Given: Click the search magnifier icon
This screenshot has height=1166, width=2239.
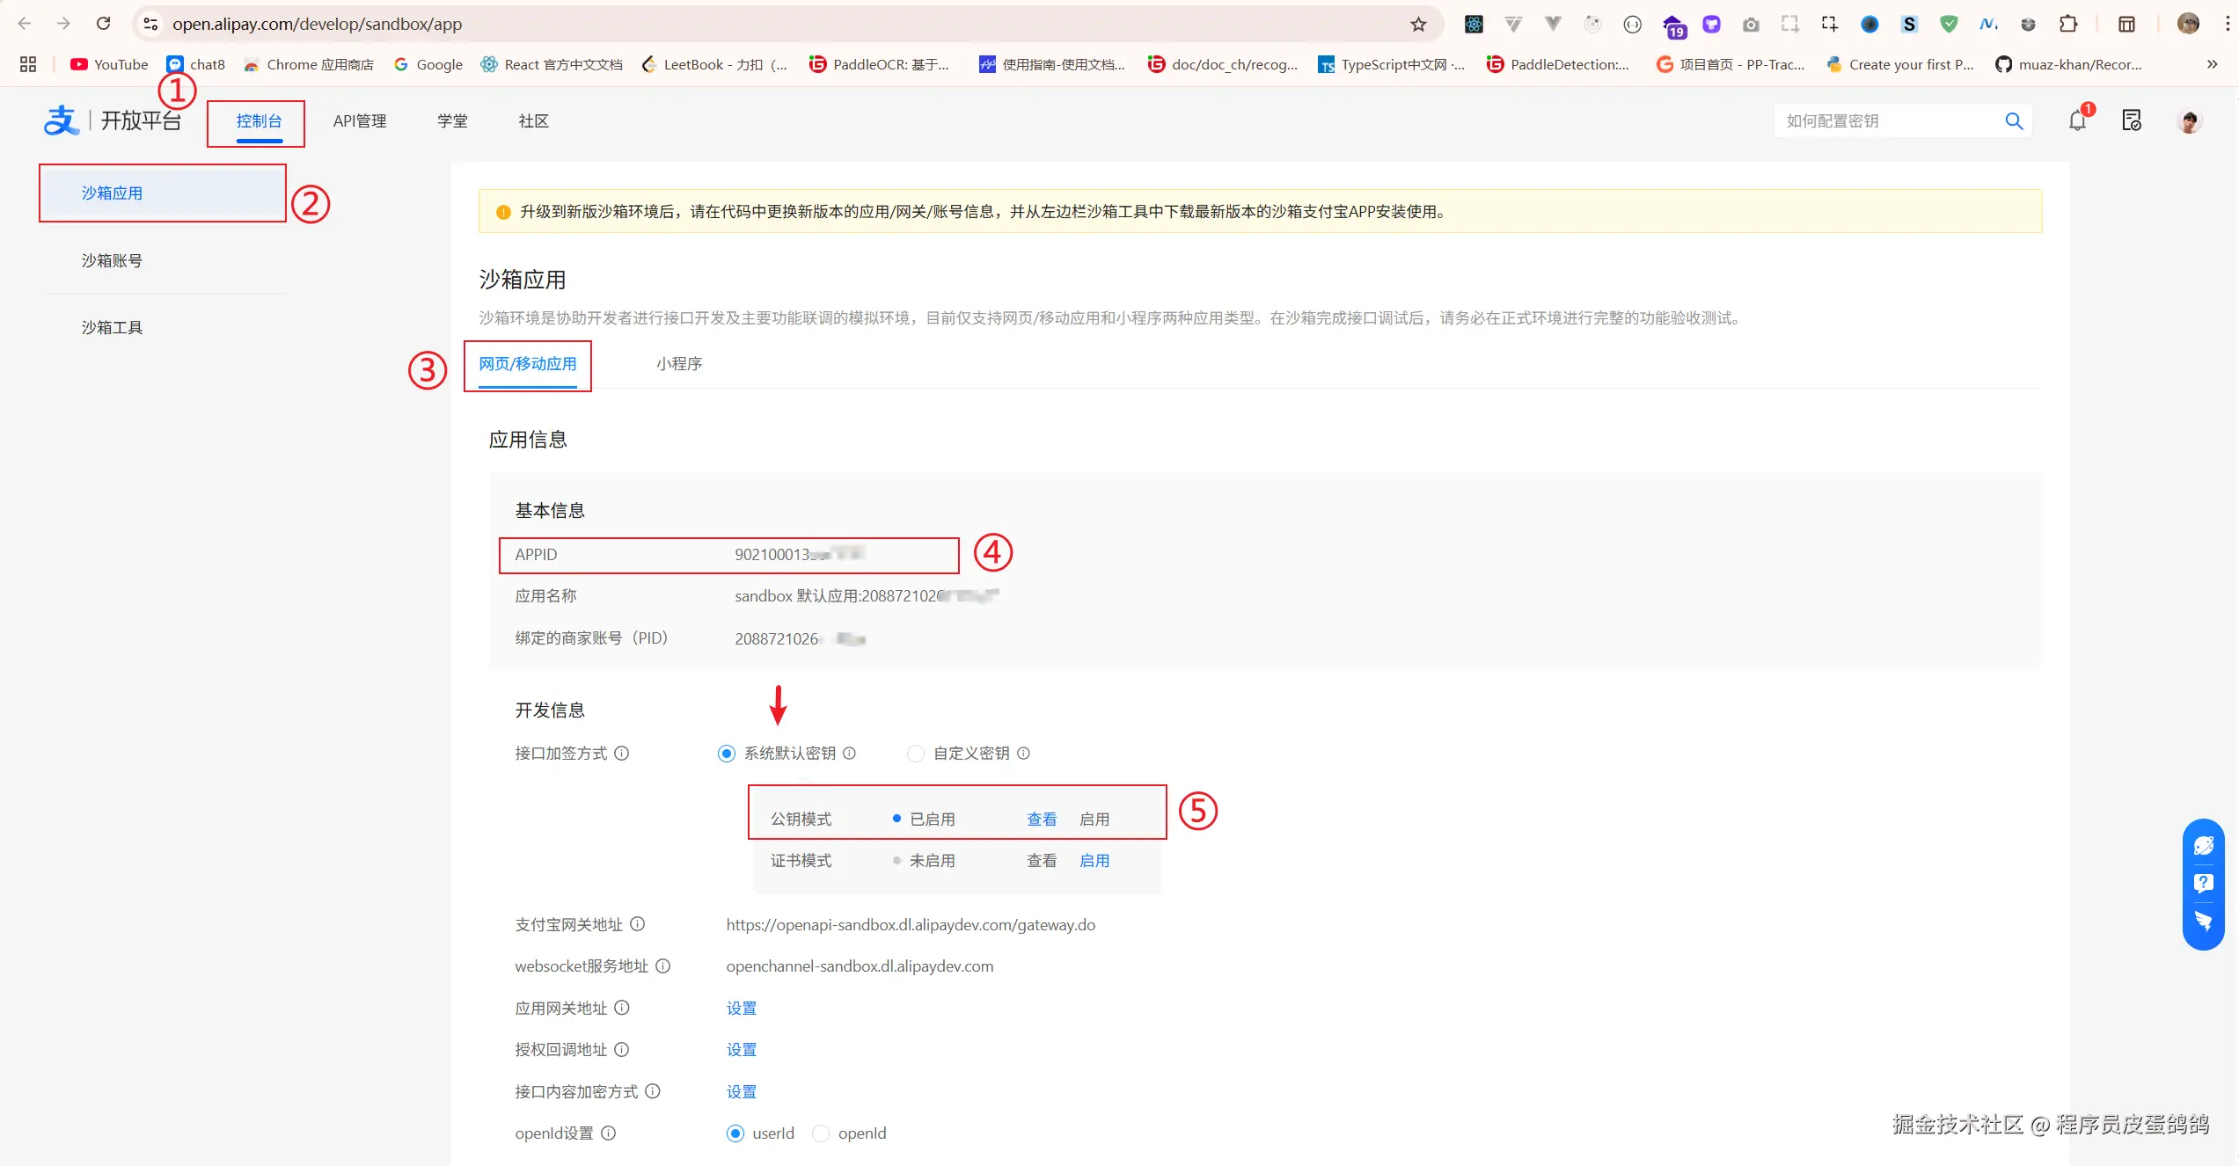Looking at the screenshot, I should [x=2014, y=120].
